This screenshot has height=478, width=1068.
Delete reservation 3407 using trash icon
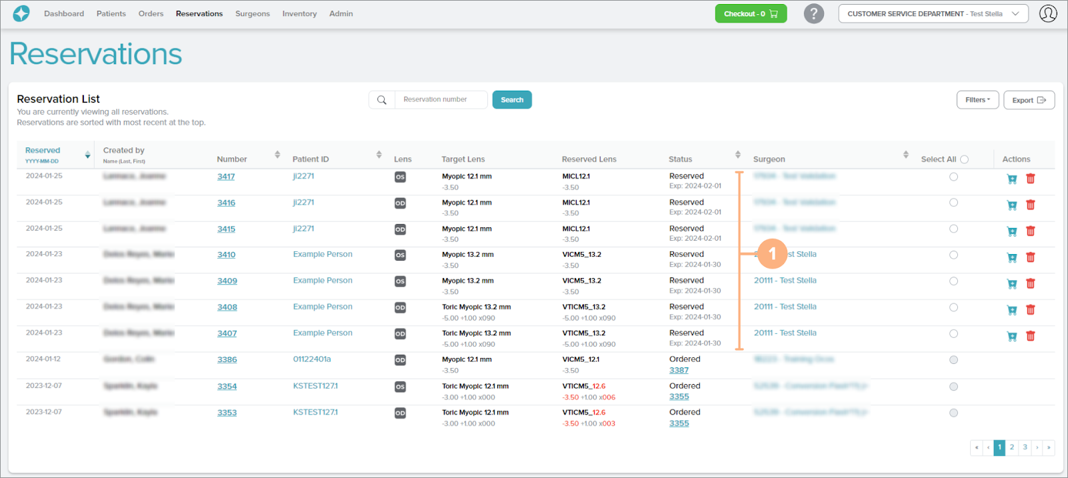point(1031,336)
